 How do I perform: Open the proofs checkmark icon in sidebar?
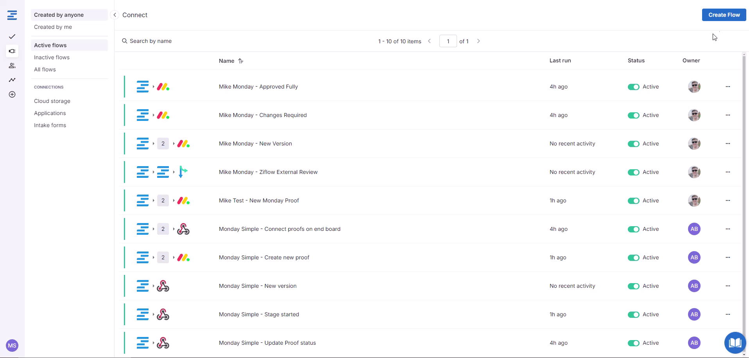click(12, 37)
